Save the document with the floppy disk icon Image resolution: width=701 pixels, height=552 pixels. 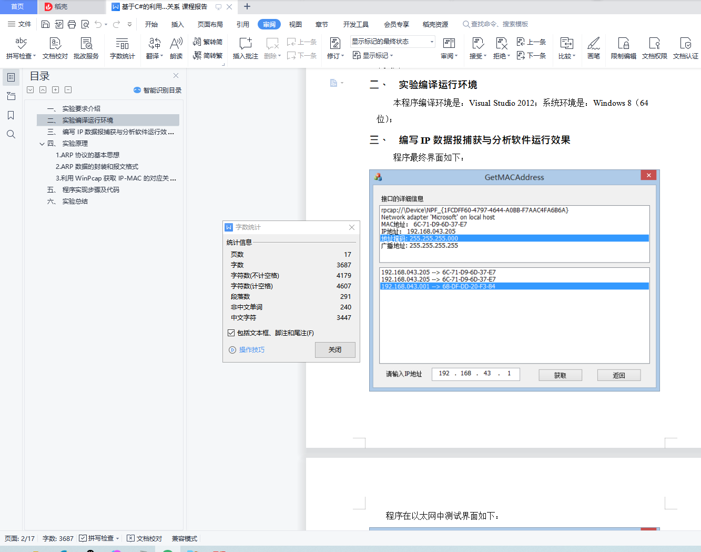click(x=45, y=24)
